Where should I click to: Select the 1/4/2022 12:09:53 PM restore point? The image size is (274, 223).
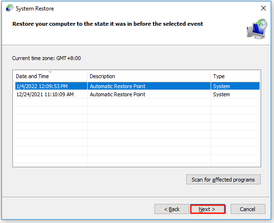(x=137, y=86)
